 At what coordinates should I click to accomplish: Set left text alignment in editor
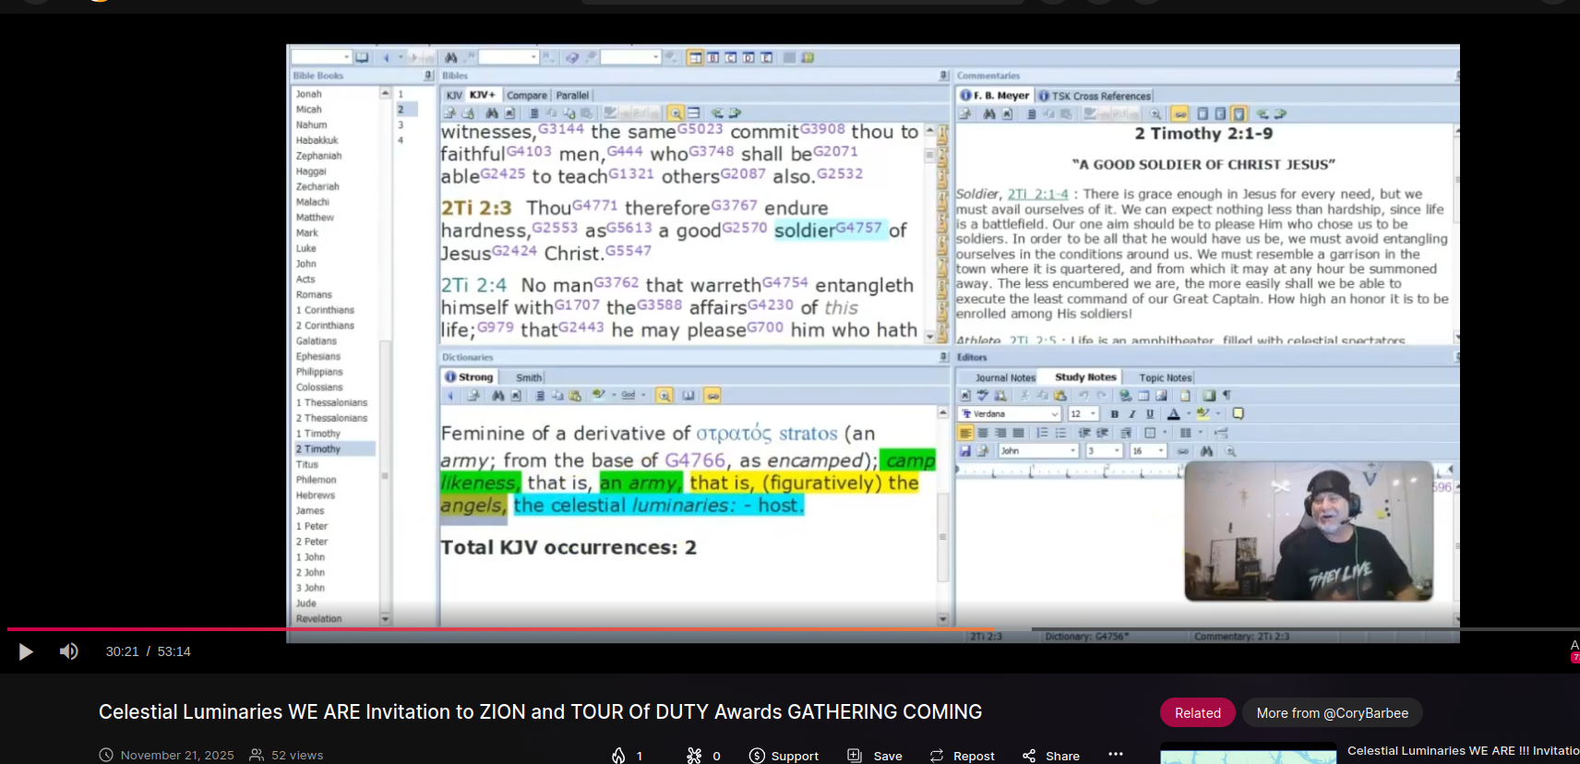coord(965,433)
